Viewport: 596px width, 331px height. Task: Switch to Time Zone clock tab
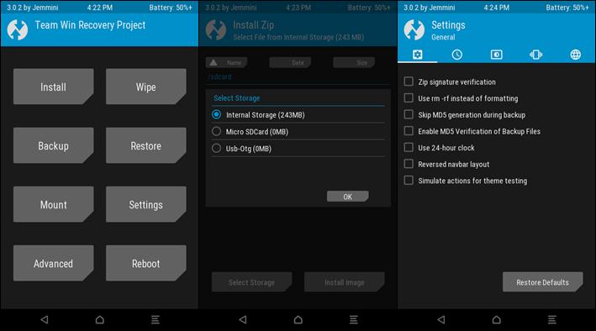[457, 55]
